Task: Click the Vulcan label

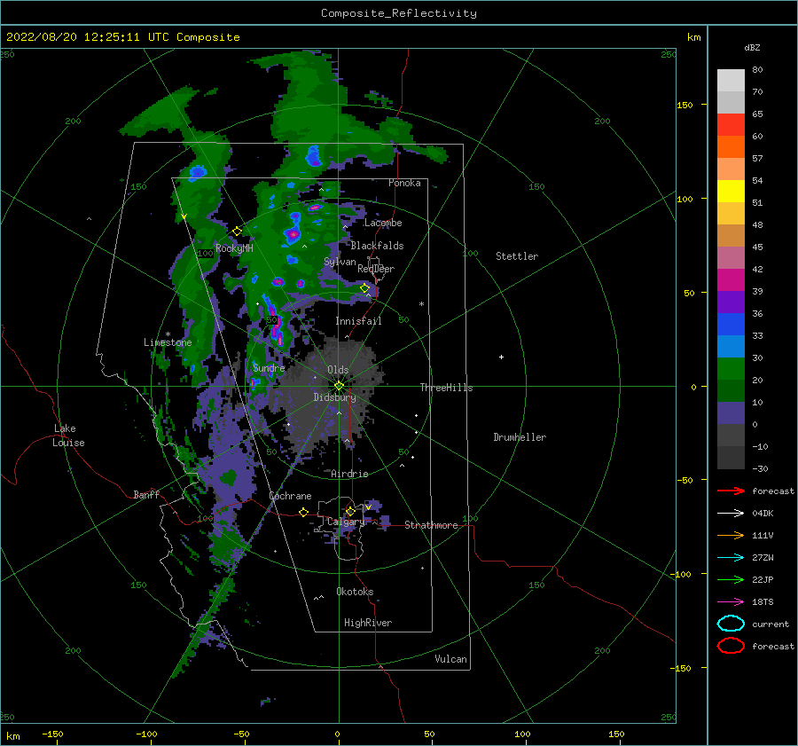Action: [x=450, y=658]
